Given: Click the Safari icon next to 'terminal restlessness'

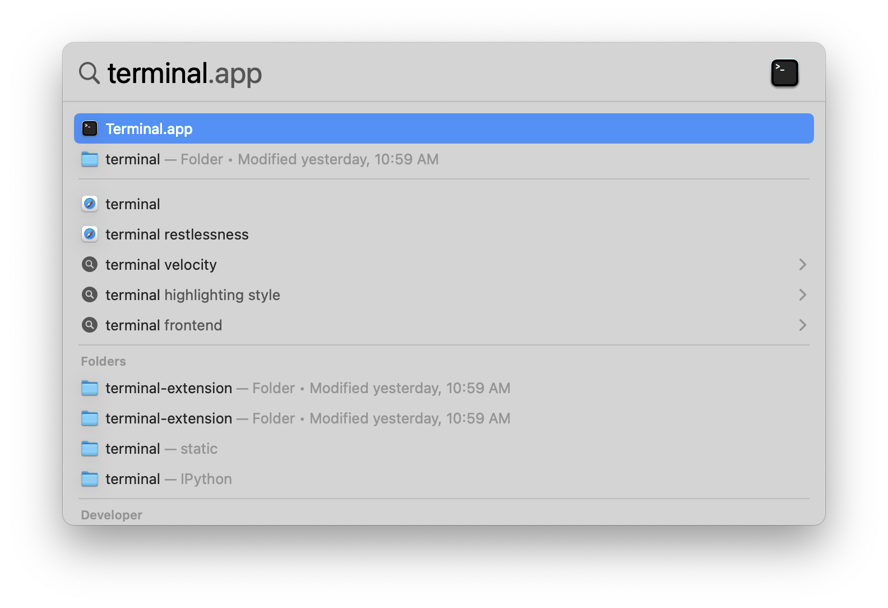Looking at the screenshot, I should pyautogui.click(x=90, y=234).
